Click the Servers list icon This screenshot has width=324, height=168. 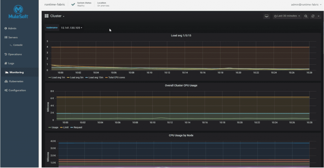click(6, 37)
